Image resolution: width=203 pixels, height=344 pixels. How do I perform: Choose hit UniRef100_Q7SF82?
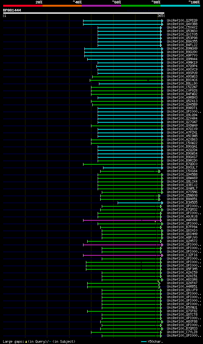pyautogui.click(x=182, y=311)
